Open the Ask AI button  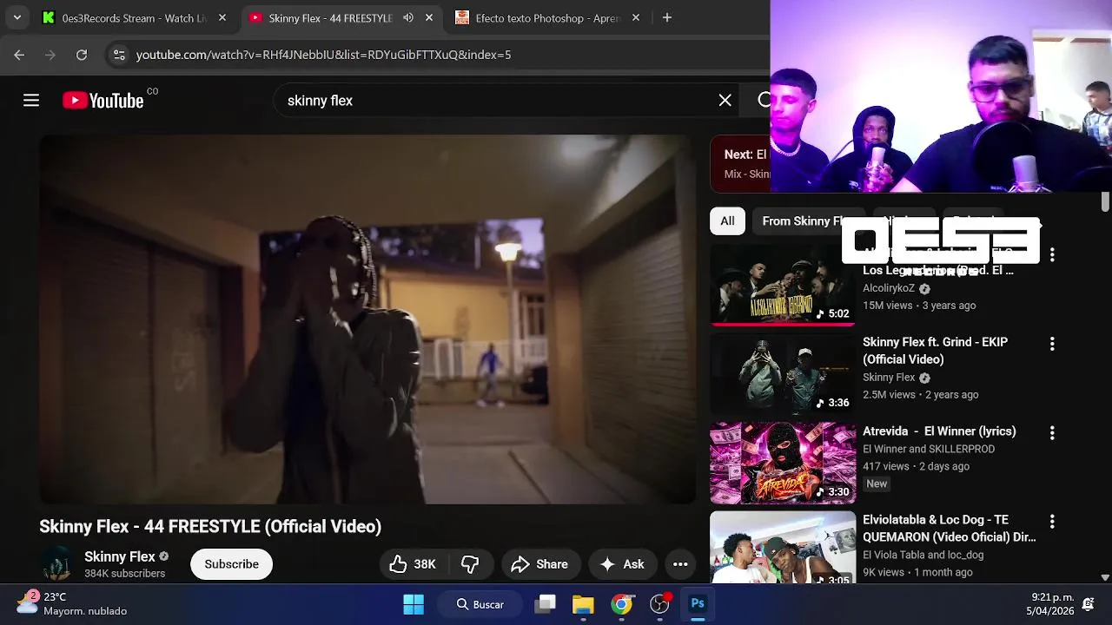(622, 564)
